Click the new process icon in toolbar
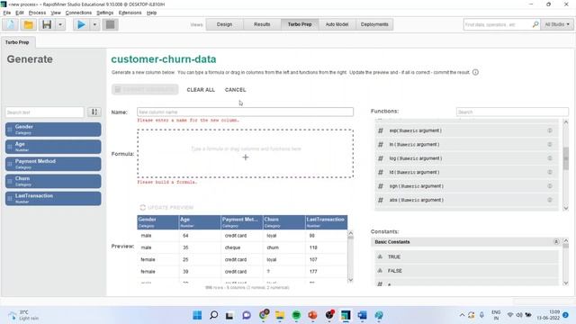The width and height of the screenshot is (576, 324). pos(11,24)
